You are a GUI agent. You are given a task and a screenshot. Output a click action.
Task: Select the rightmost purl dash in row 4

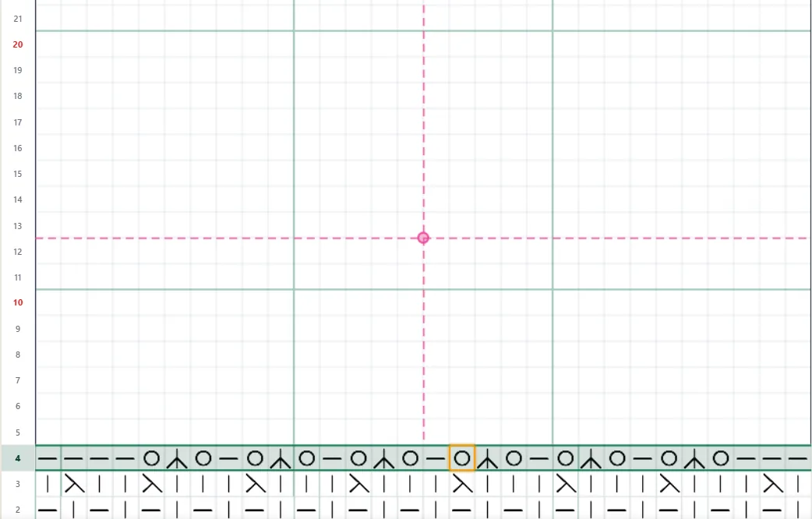click(798, 458)
